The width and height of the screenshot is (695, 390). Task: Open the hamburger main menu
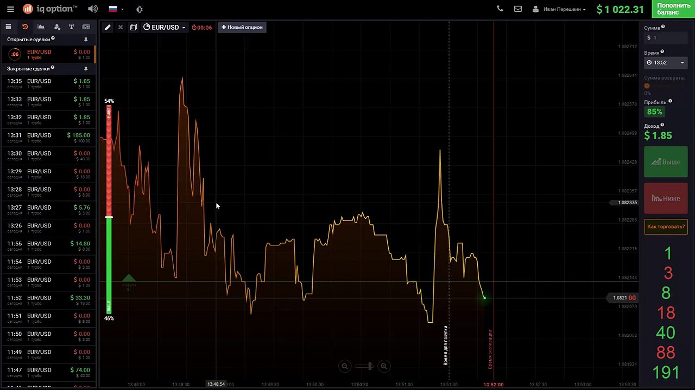click(10, 9)
